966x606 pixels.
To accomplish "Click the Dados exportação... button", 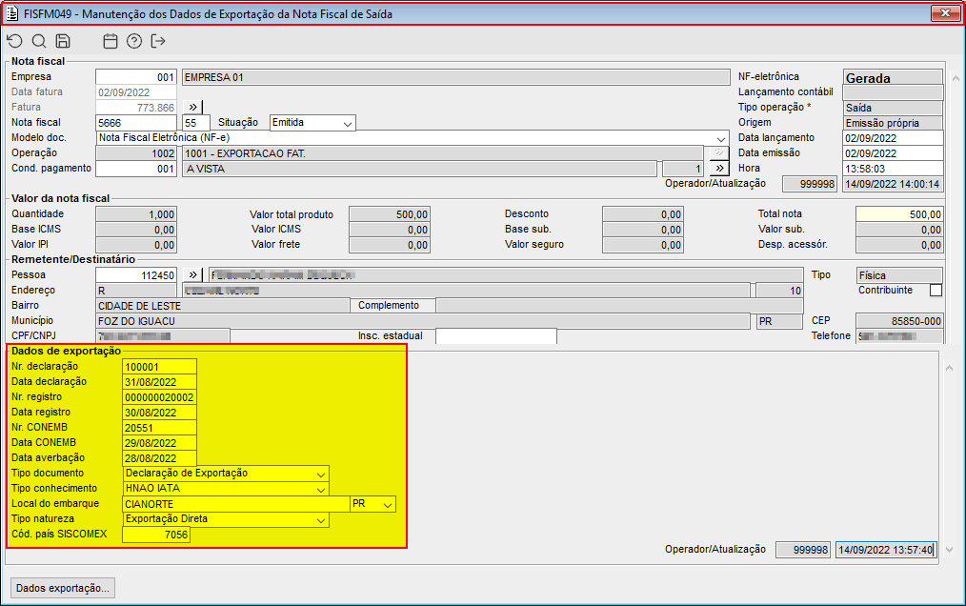I will tap(63, 588).
